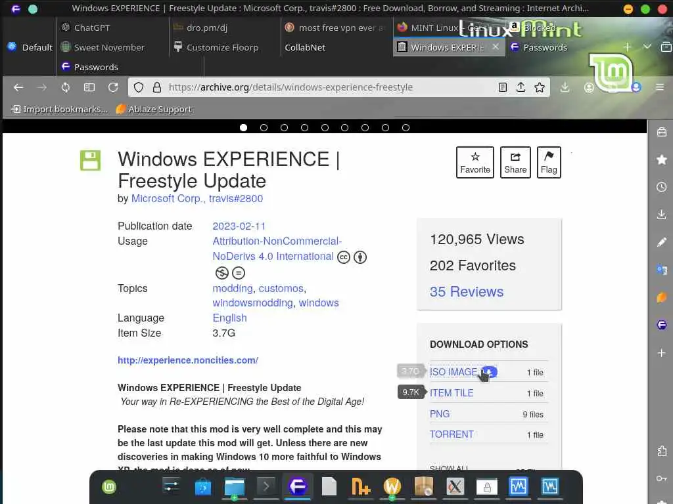This screenshot has width=673, height=504.
Task: Open notes pencil panel in right sidebar
Action: [661, 242]
